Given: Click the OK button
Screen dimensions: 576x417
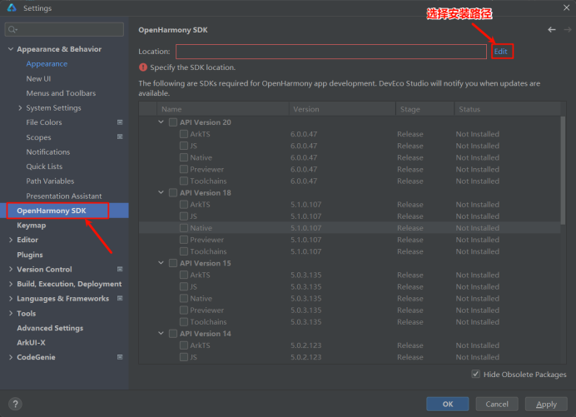Looking at the screenshot, I should (448, 405).
